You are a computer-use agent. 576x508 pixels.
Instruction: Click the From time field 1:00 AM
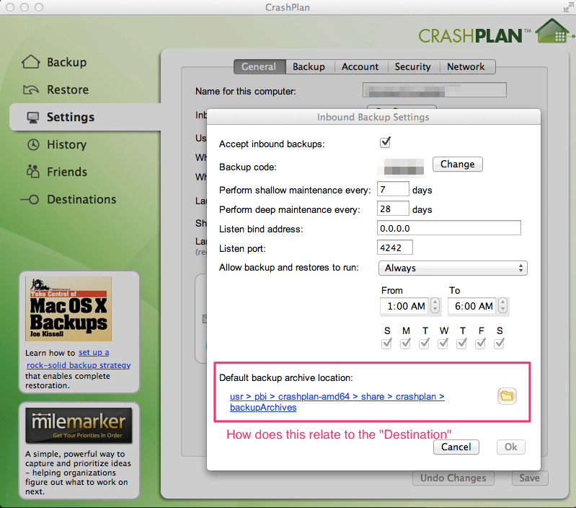(x=404, y=305)
